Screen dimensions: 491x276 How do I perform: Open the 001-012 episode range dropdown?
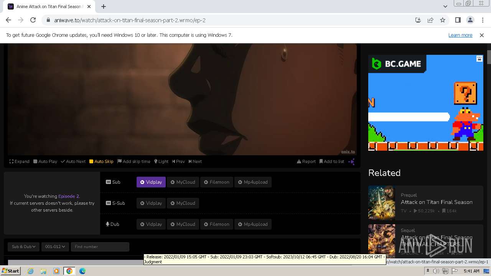coord(55,246)
